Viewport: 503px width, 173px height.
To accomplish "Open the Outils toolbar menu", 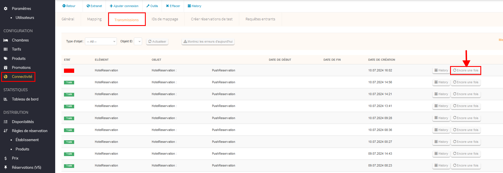I will (152, 6).
